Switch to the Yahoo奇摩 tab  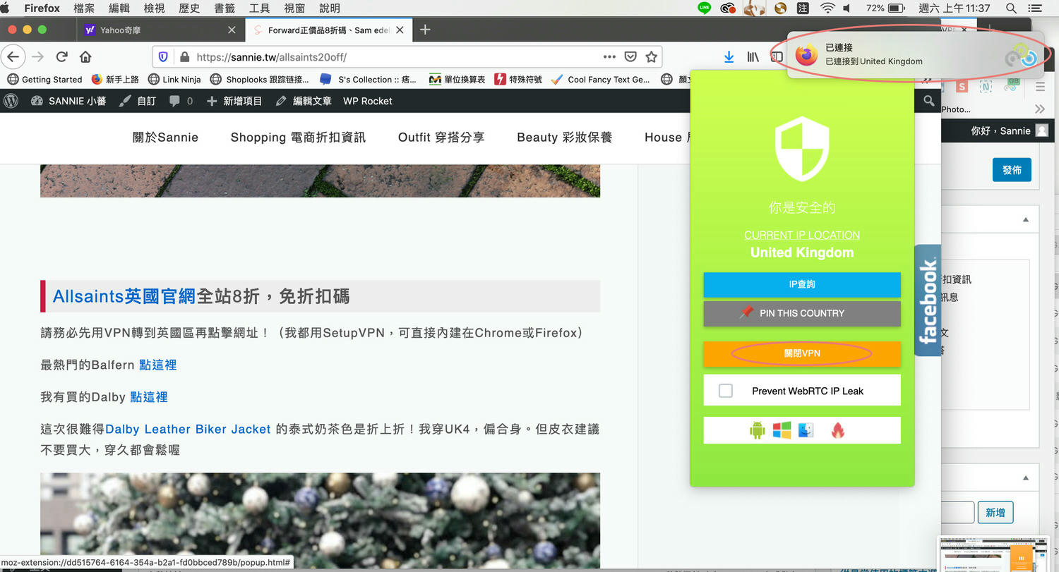[x=160, y=30]
